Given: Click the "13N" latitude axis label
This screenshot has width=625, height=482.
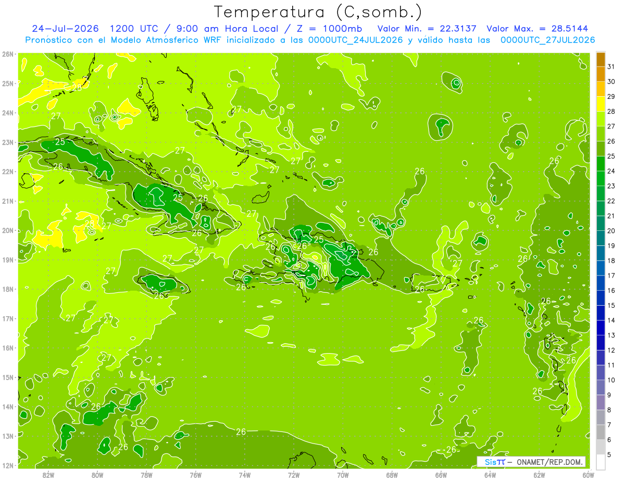Looking at the screenshot, I should pos(8,436).
